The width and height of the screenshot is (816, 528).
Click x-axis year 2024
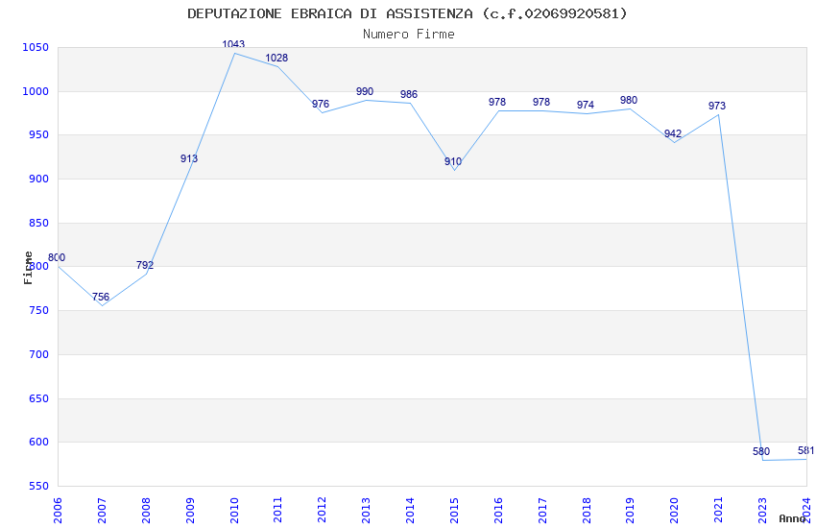[x=806, y=511]
